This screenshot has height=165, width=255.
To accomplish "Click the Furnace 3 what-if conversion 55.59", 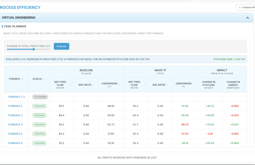I will pyautogui.click(x=185, y=115).
